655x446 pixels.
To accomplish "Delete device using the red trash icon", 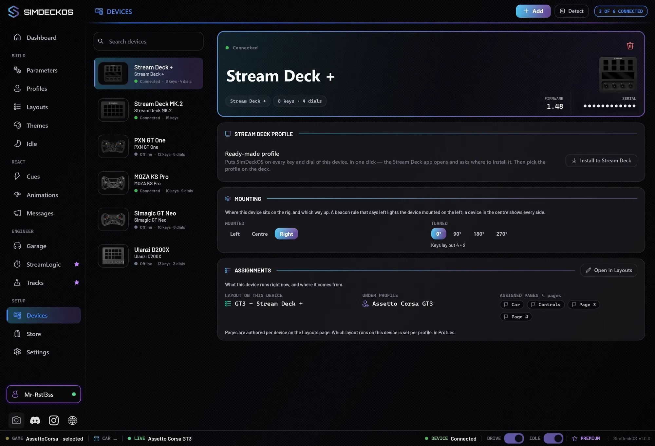I will pos(630,46).
